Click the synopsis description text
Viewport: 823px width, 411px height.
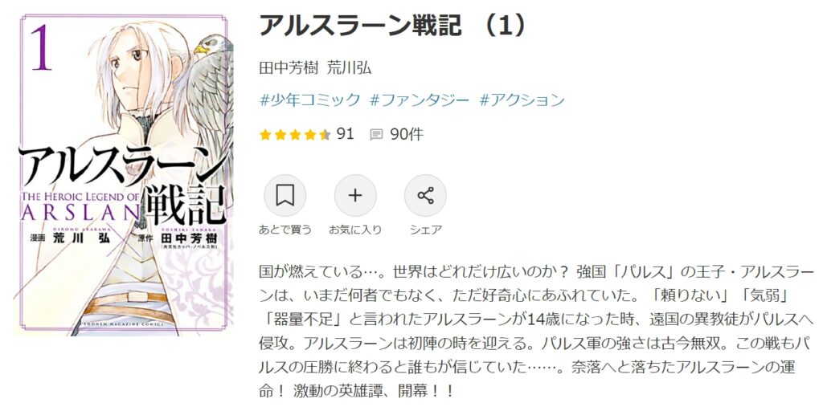tap(537, 332)
